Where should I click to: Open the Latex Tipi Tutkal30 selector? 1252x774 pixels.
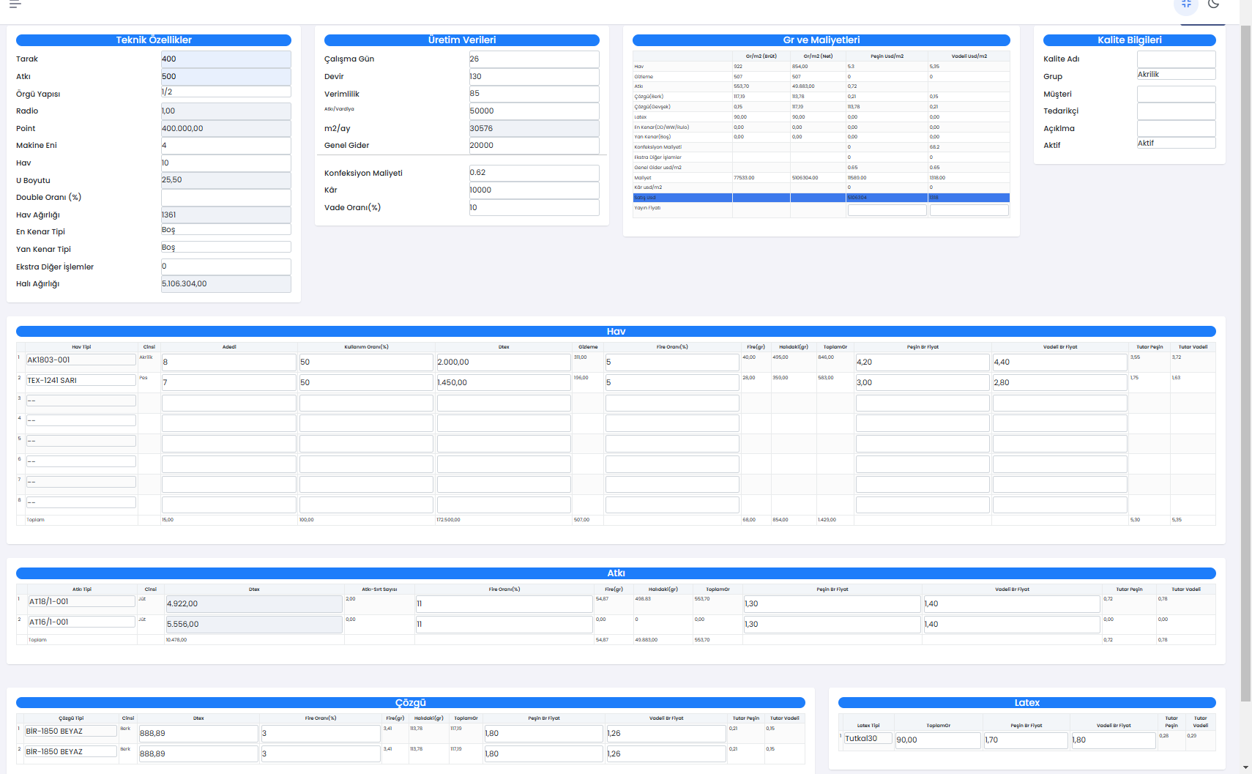coord(868,739)
